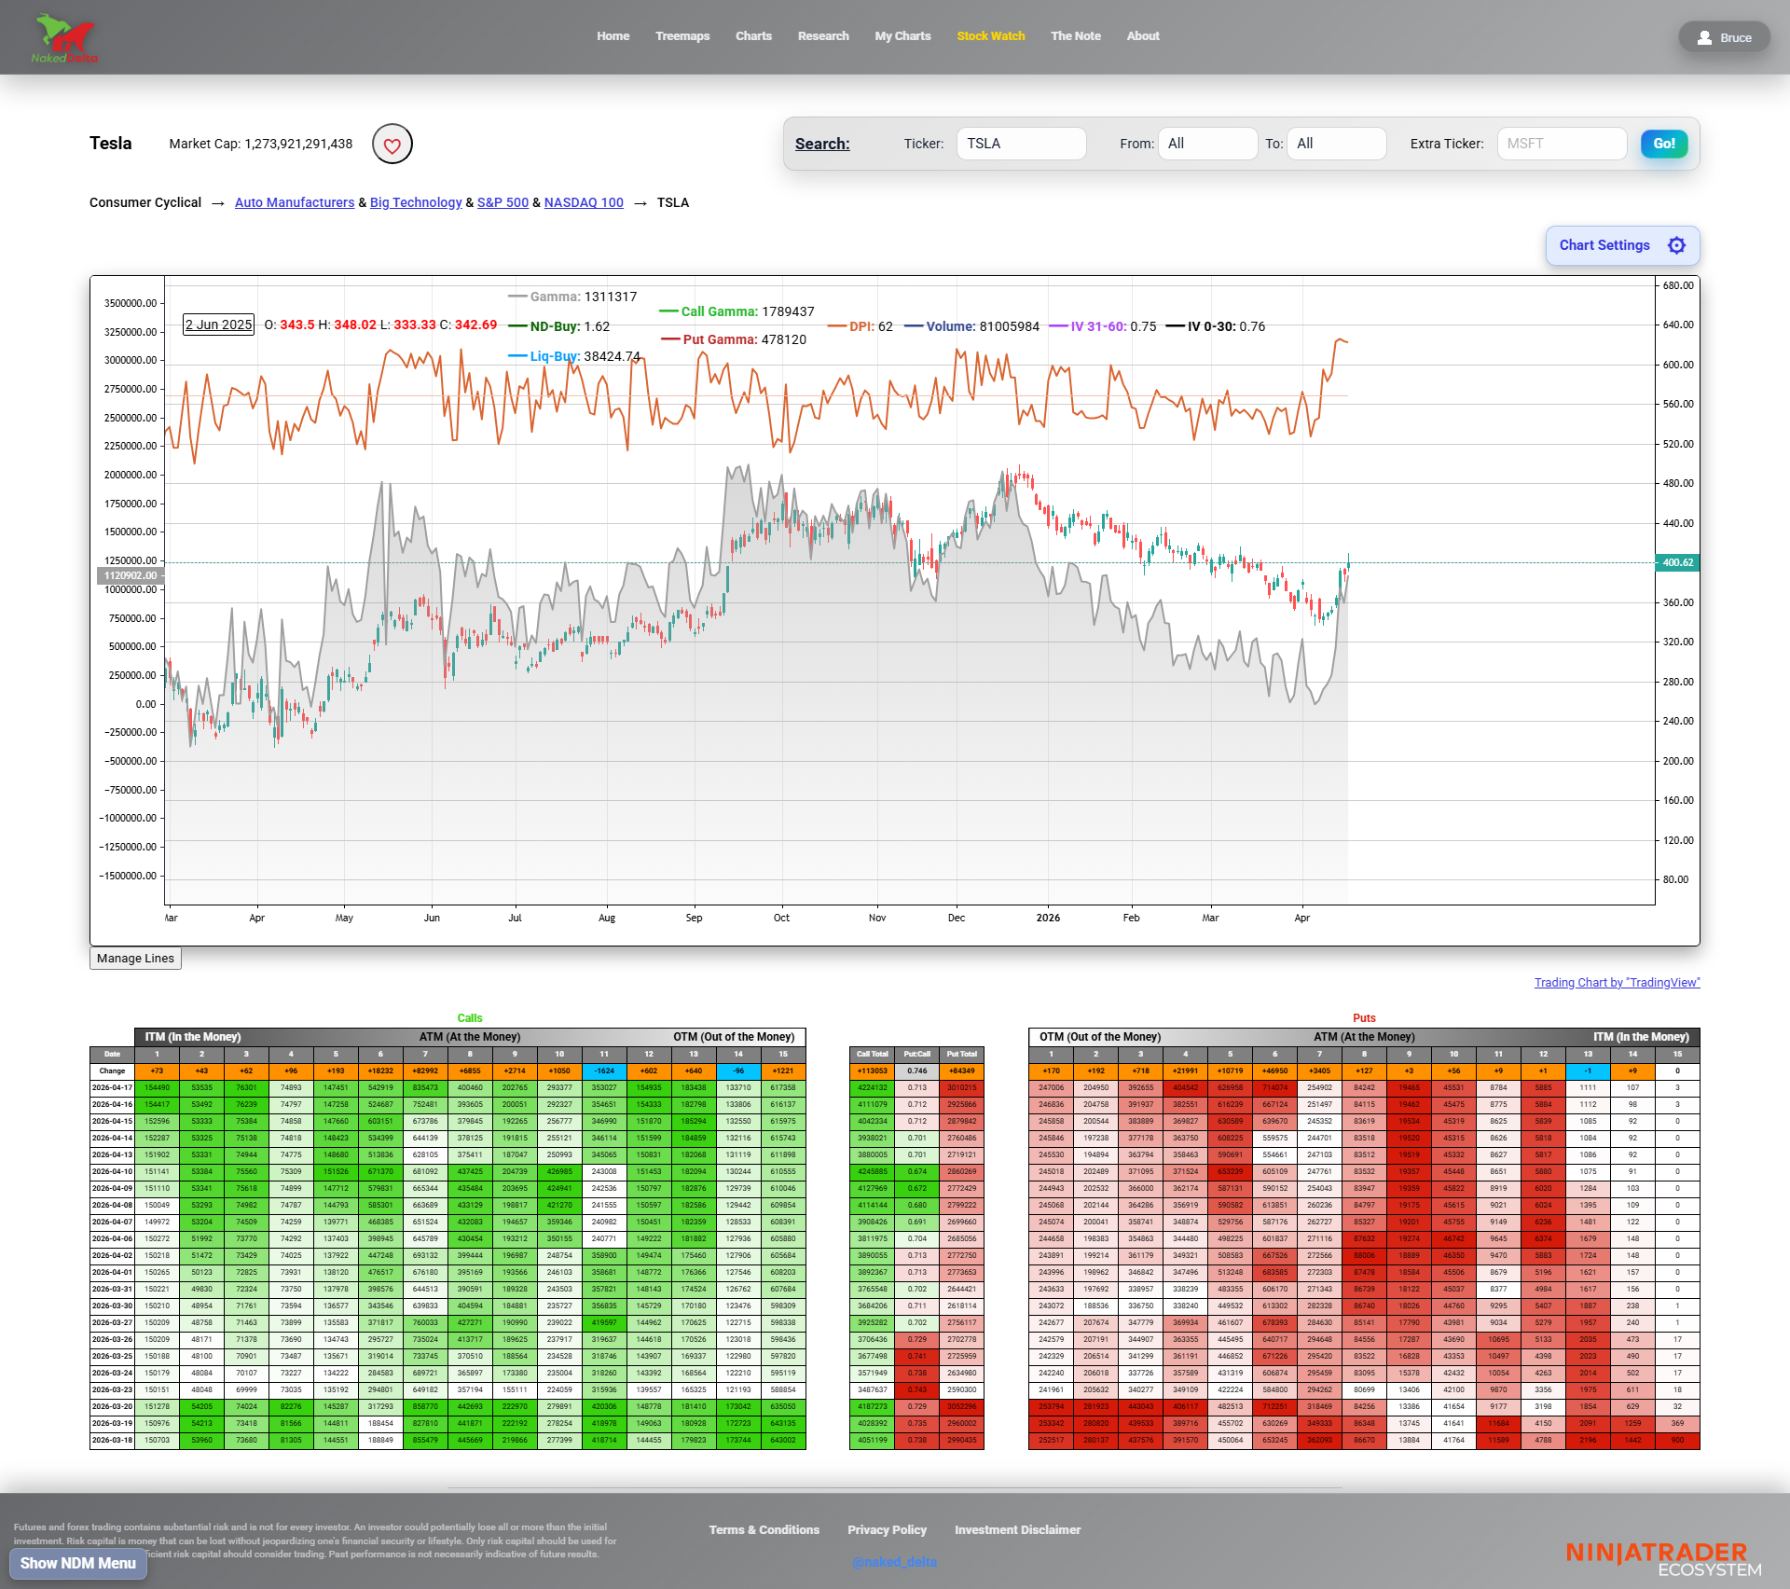Toggle the Gamma series in the chart legend
This screenshot has height=1589, width=1790.
pyautogui.click(x=572, y=297)
